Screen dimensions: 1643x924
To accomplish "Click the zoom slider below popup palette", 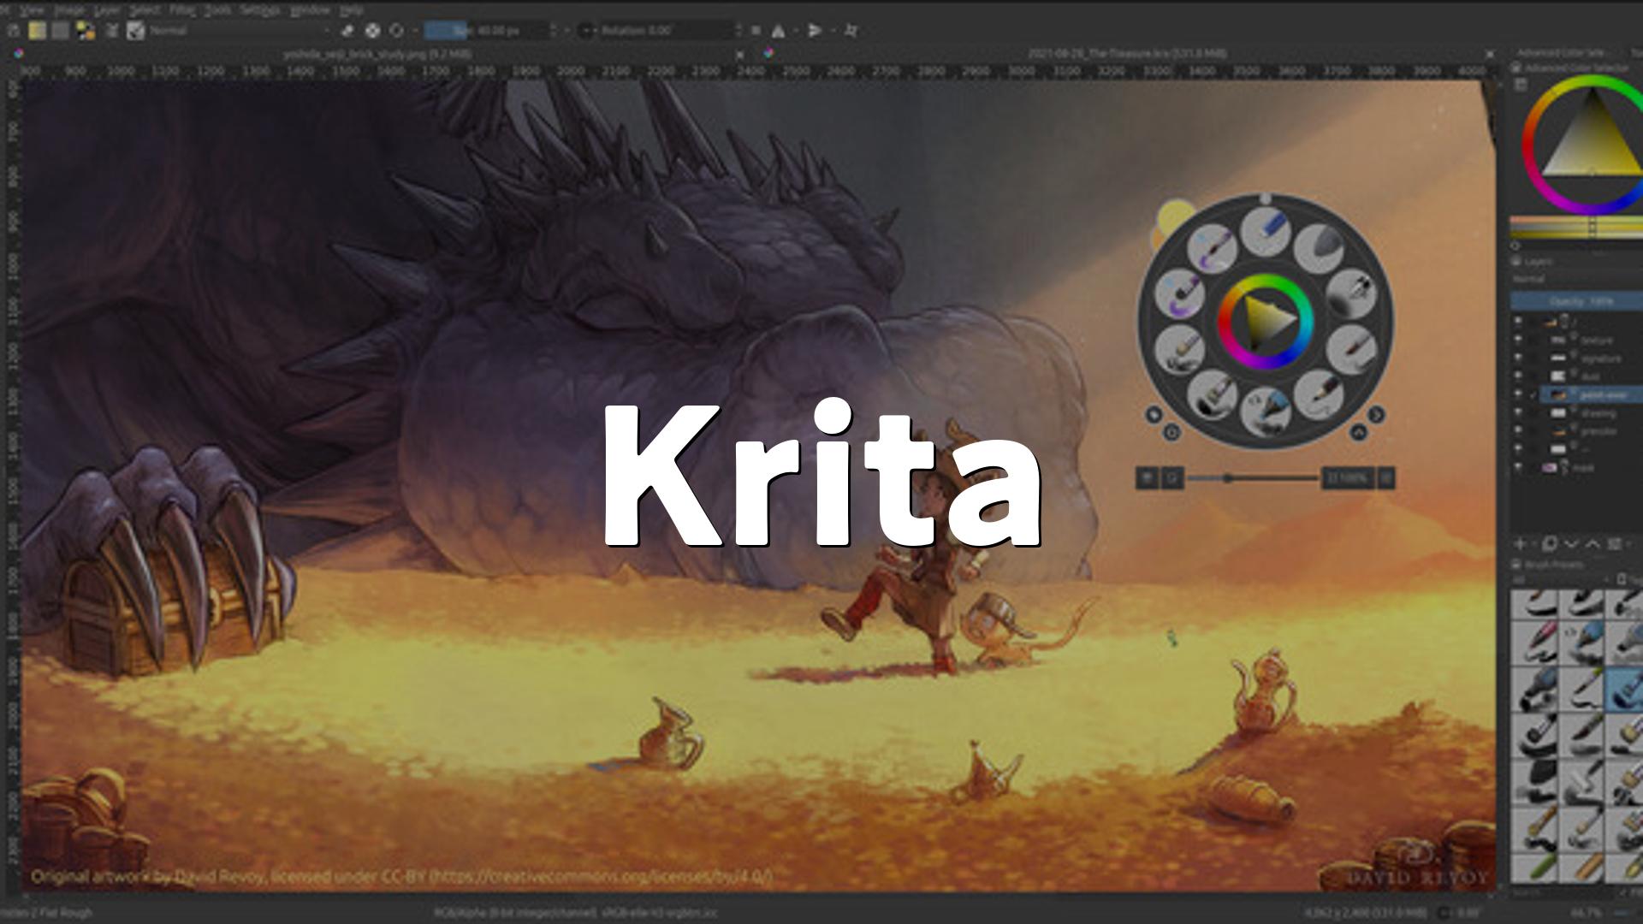I will coord(1253,477).
